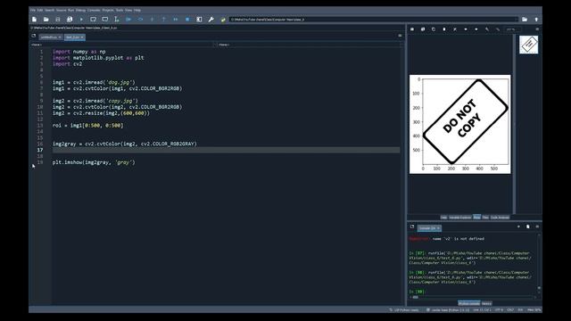Open the View menu

128,10
